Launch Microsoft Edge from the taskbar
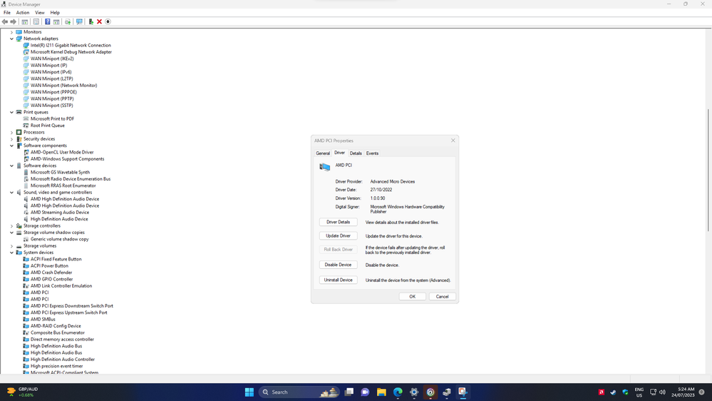The height and width of the screenshot is (401, 712). pos(398,392)
